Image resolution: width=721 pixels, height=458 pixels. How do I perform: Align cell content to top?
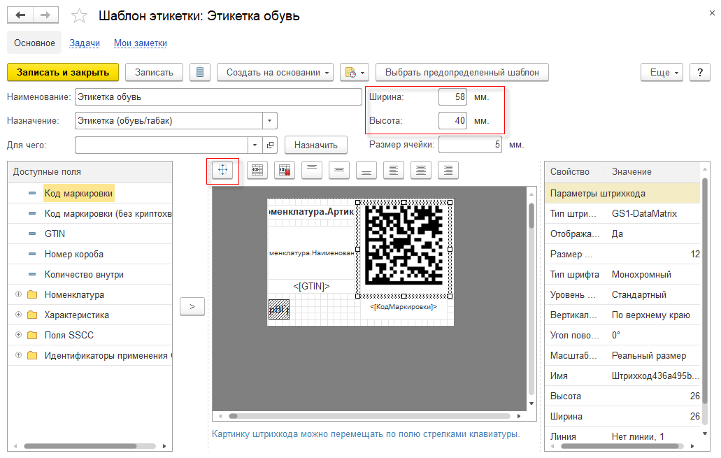click(x=312, y=170)
